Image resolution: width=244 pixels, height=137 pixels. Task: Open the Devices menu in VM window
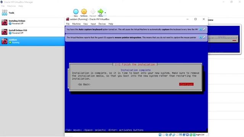click(102, 24)
